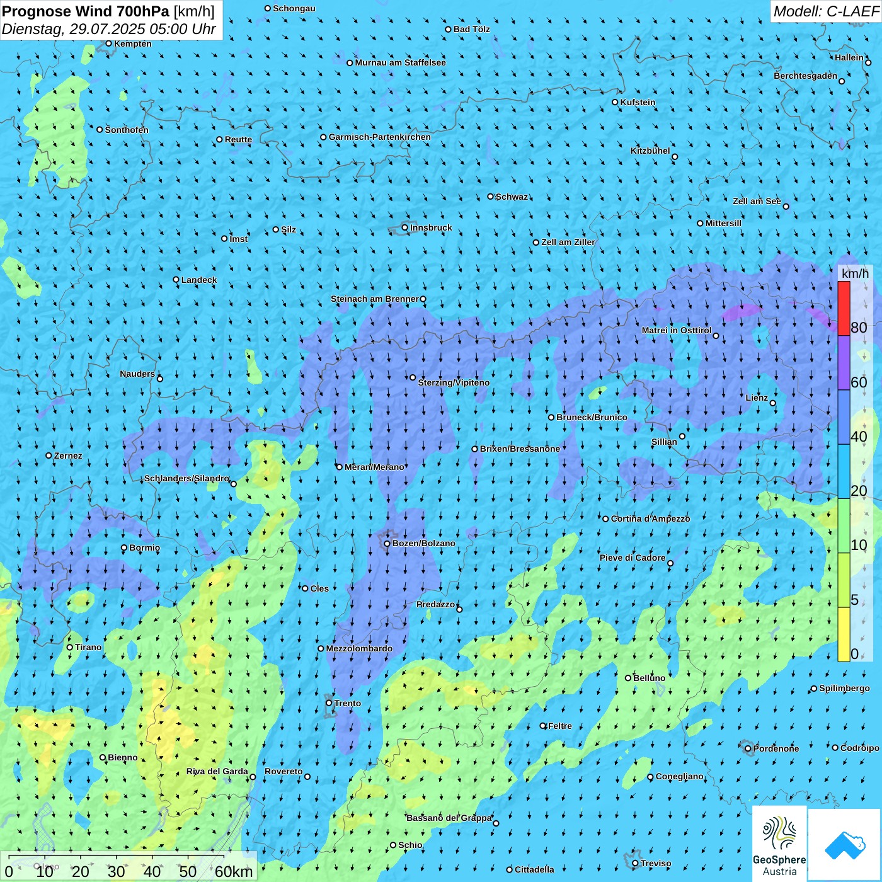The height and width of the screenshot is (882, 882).
Task: Click the 'Zell am Ziller' town label
Action: [x=568, y=242]
